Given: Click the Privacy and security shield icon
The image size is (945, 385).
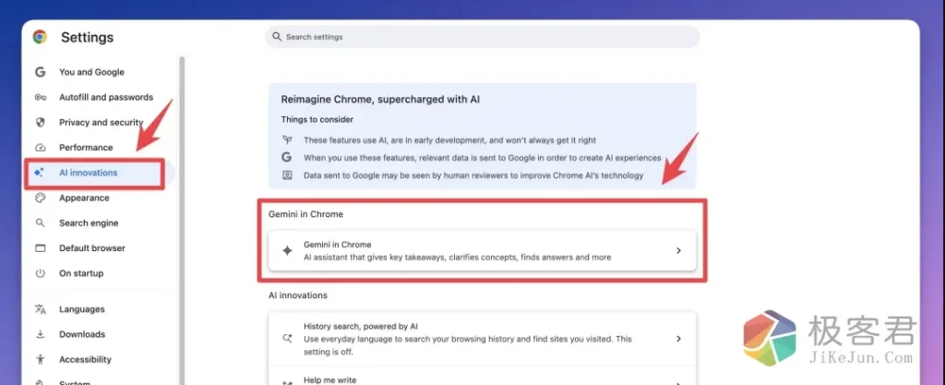Looking at the screenshot, I should 40,122.
